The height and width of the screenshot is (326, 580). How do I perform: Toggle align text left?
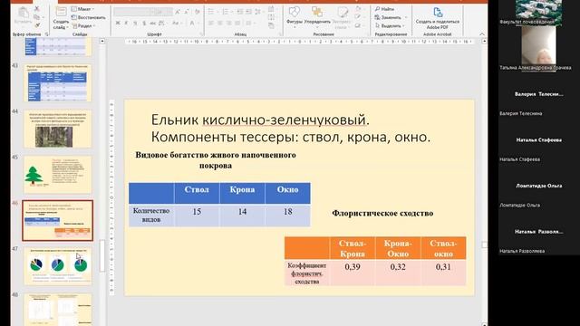point(211,24)
